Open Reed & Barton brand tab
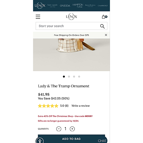143x143 pixels. point(90,5)
